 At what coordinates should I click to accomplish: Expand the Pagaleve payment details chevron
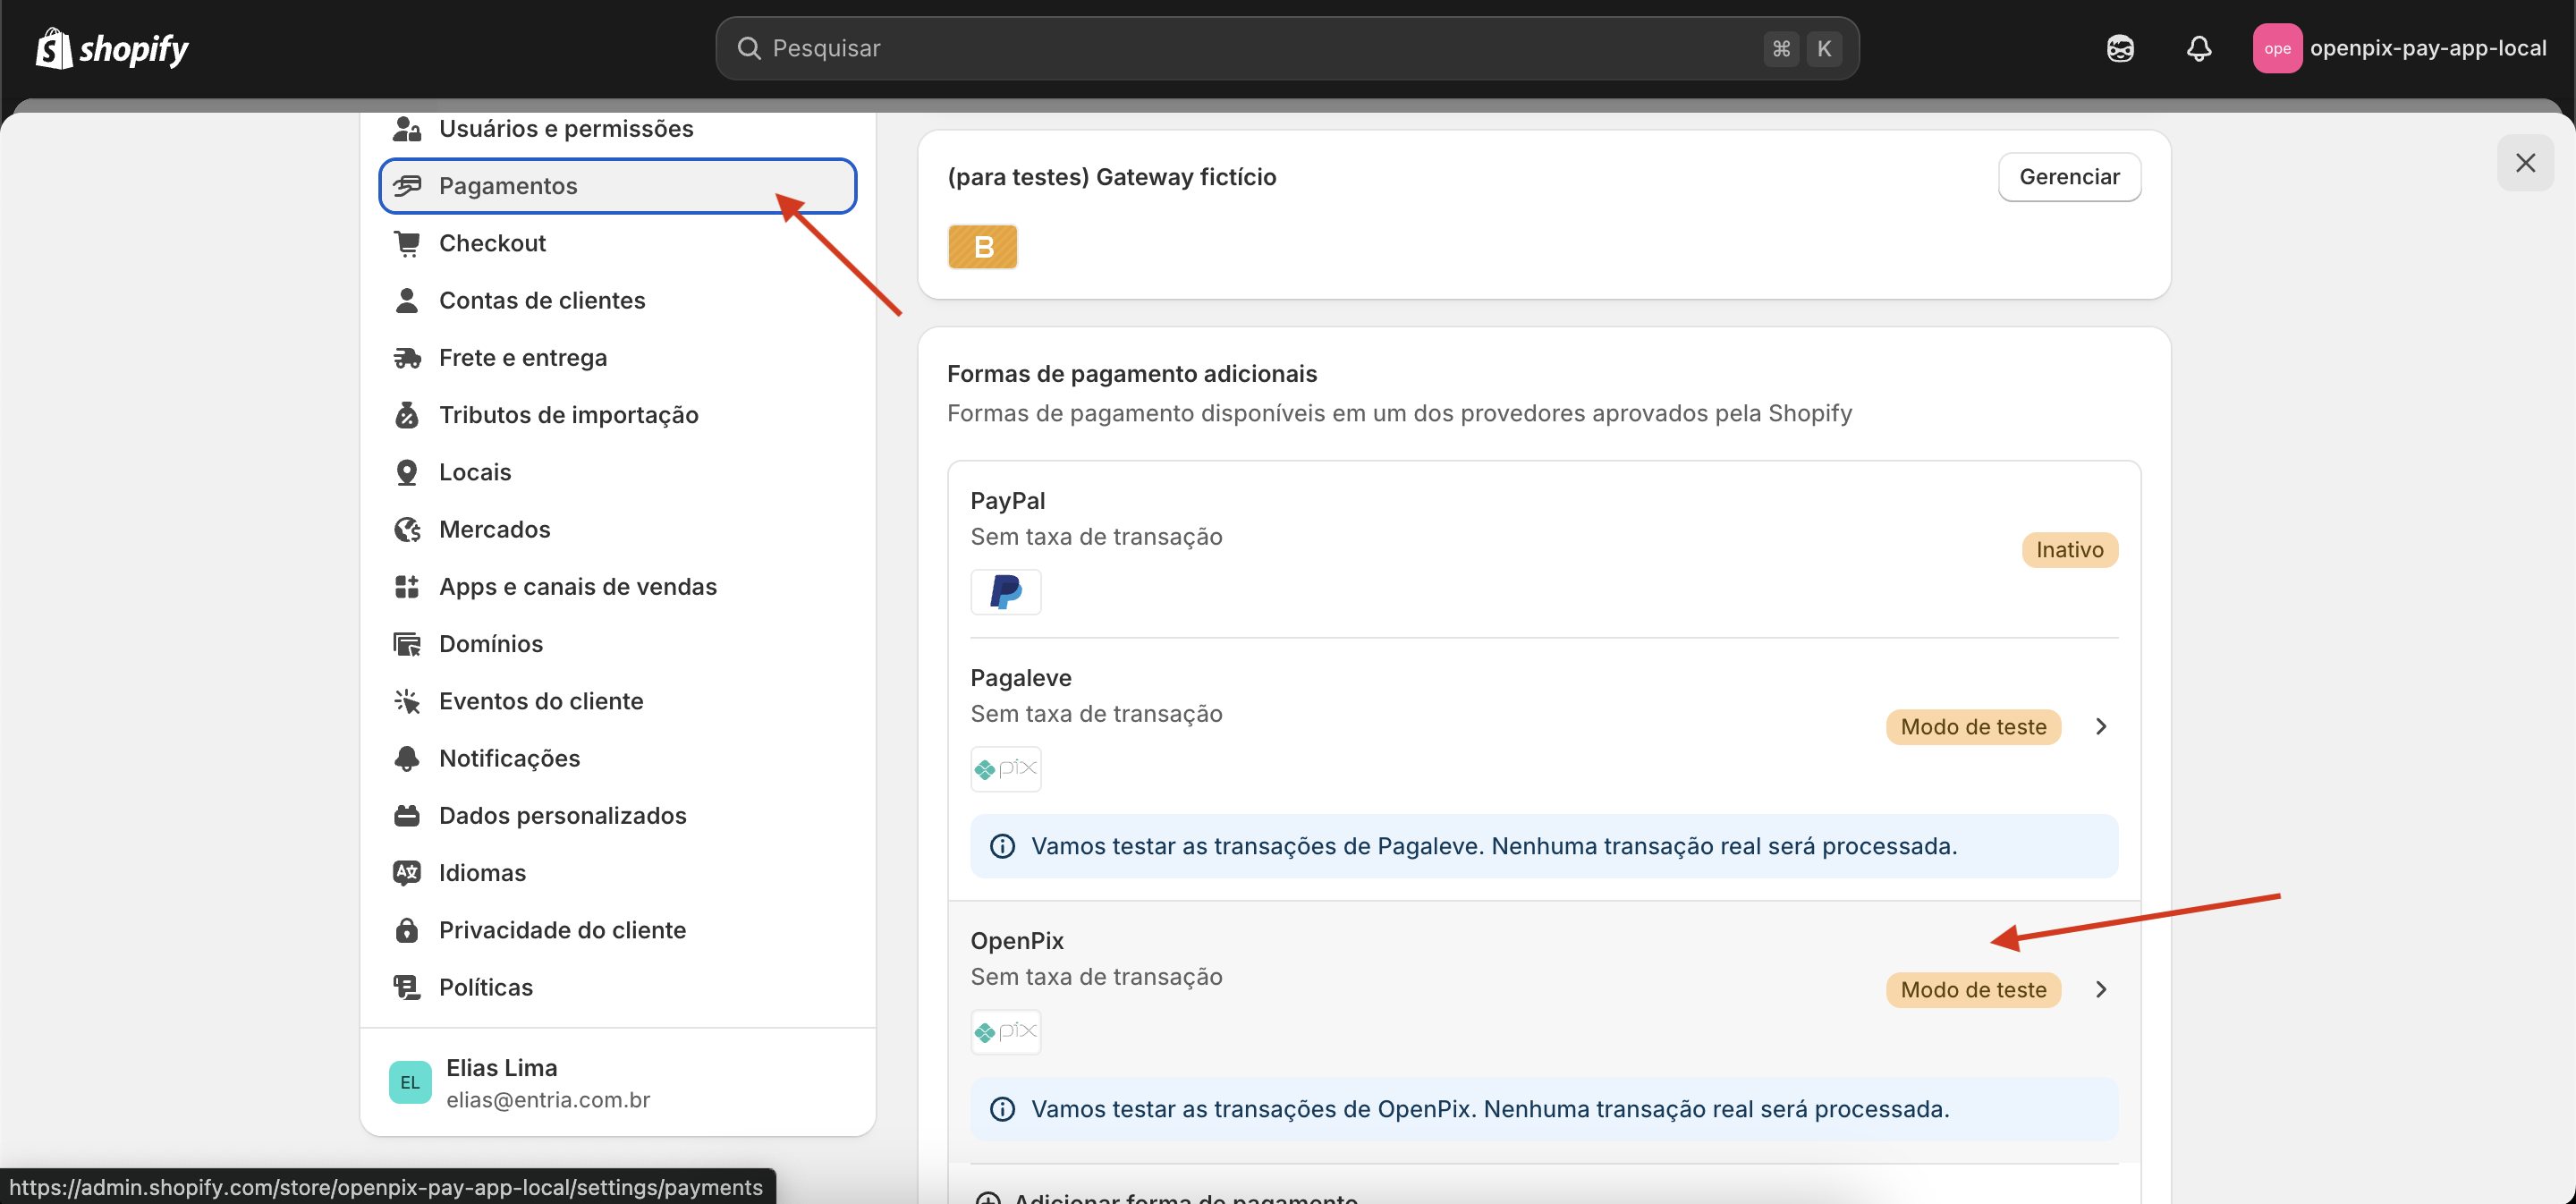click(2100, 726)
